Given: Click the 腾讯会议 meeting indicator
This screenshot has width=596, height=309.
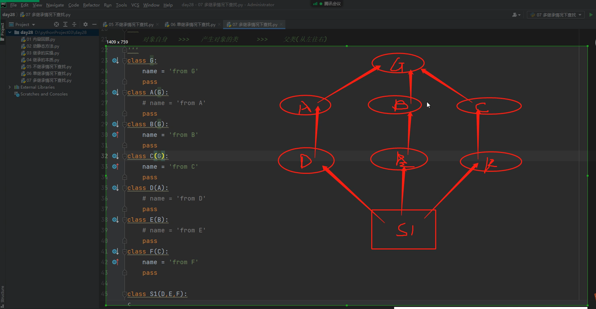Looking at the screenshot, I should (327, 4).
